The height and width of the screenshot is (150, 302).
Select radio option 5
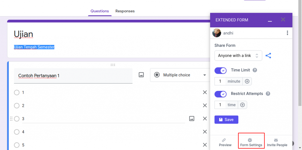click(17, 145)
